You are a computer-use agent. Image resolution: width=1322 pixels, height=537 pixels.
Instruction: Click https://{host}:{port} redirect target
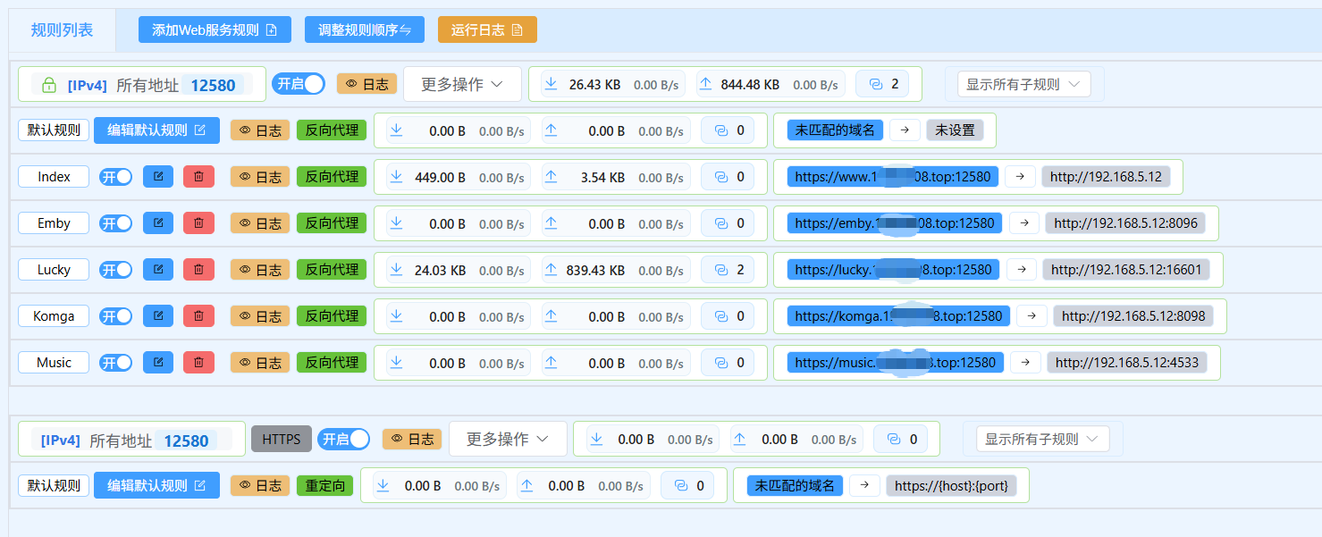(x=951, y=486)
